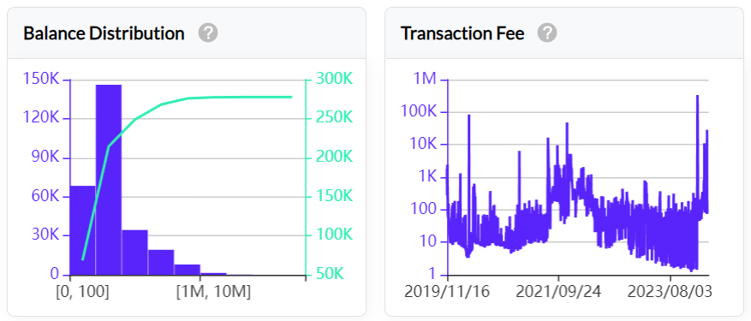Click the green cumulative line's plateau
751x321 pixels.
point(240,98)
